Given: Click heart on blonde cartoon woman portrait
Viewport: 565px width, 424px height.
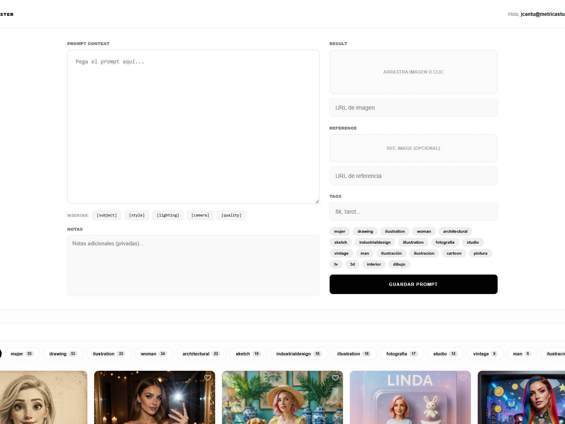Looking at the screenshot, I should [x=80, y=378].
